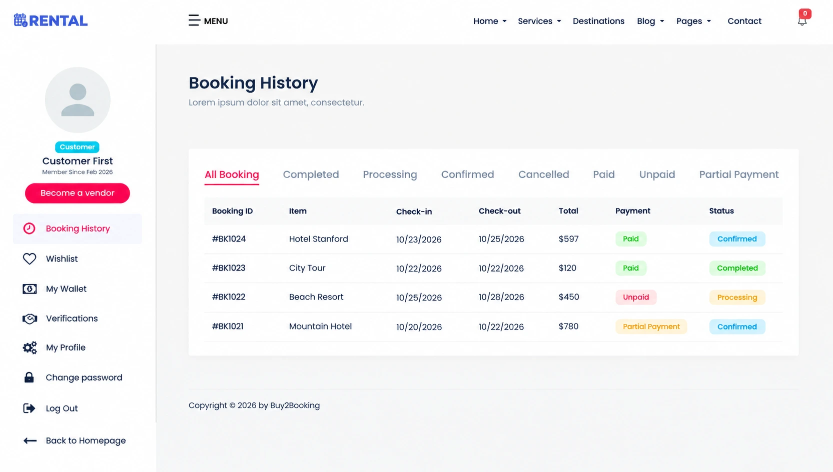Click the Verifications handshake icon
Viewport: 833px width, 472px height.
(x=30, y=318)
